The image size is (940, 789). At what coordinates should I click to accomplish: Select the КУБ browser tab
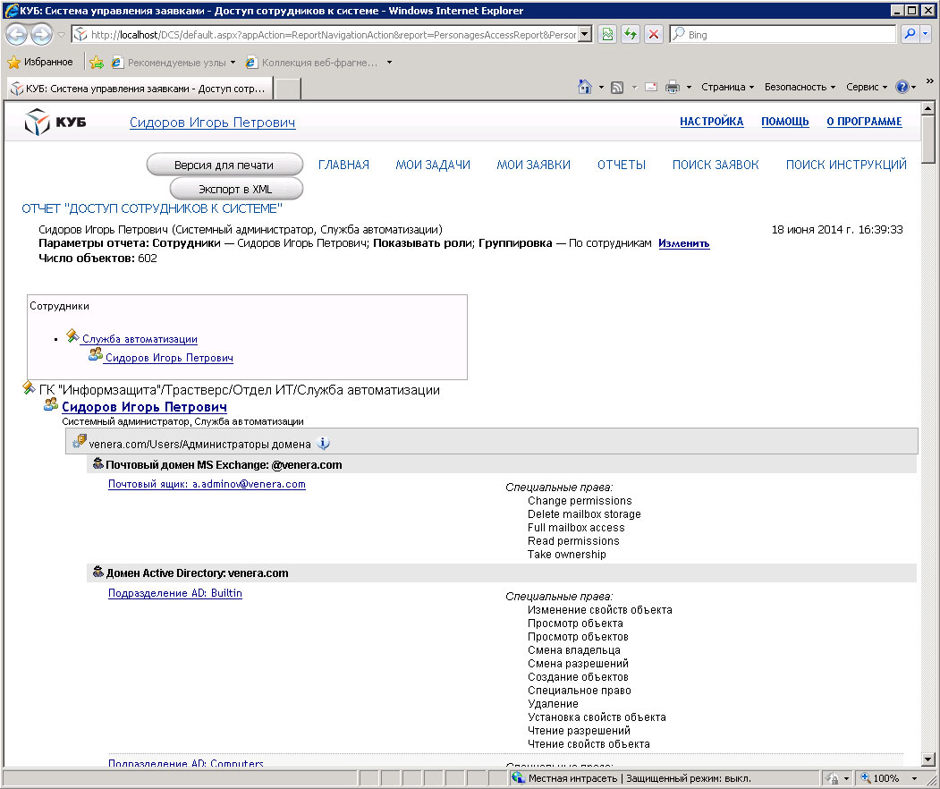click(140, 89)
